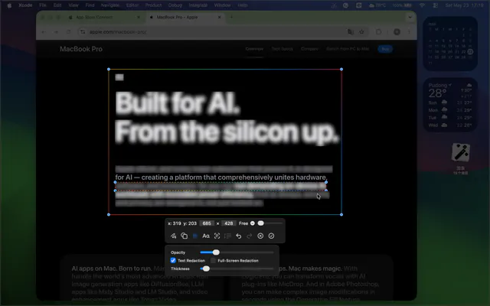Open the File menu
490x306 pixels.
[43, 5]
